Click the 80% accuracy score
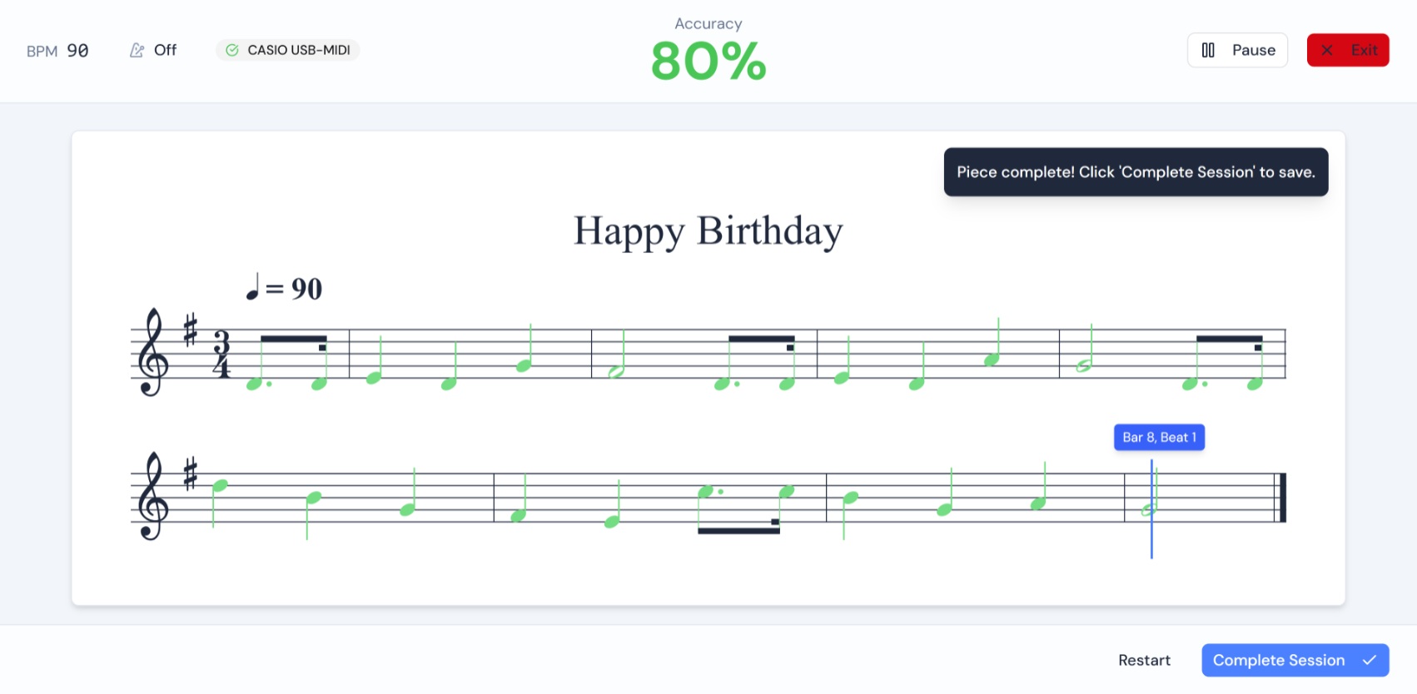 click(708, 61)
